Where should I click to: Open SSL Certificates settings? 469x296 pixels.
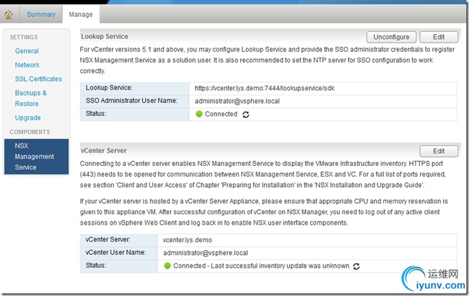point(39,79)
